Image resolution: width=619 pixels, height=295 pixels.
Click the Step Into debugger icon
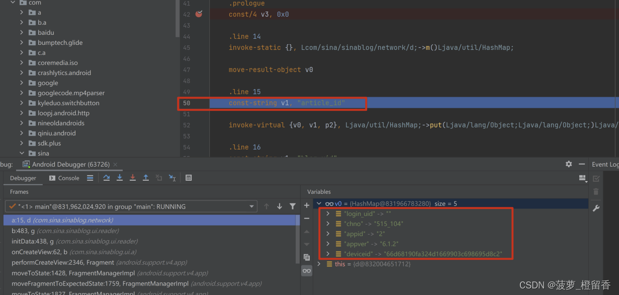pos(120,178)
